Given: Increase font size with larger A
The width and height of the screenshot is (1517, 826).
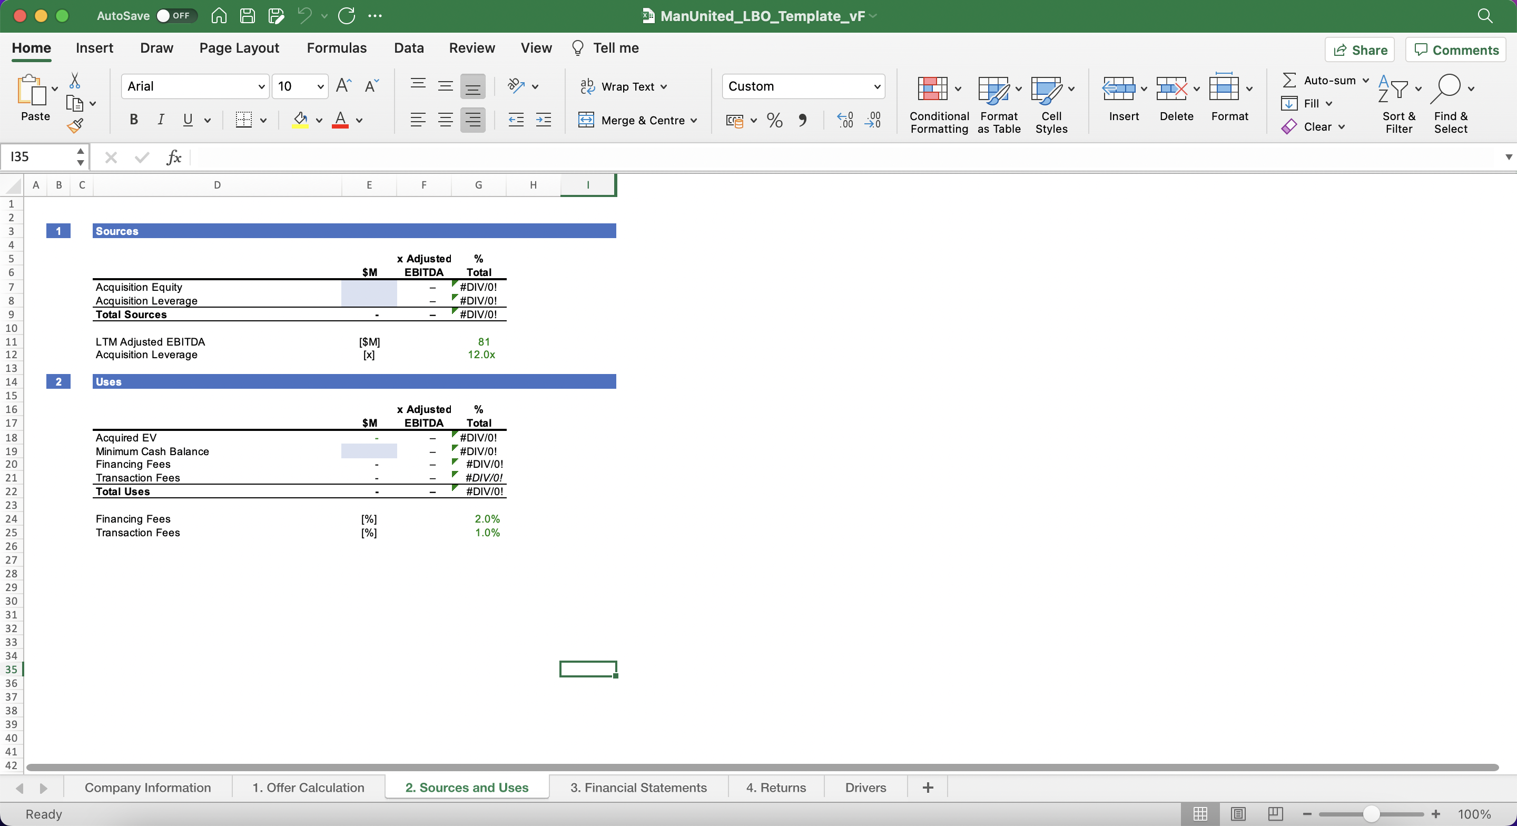Looking at the screenshot, I should pyautogui.click(x=343, y=86).
